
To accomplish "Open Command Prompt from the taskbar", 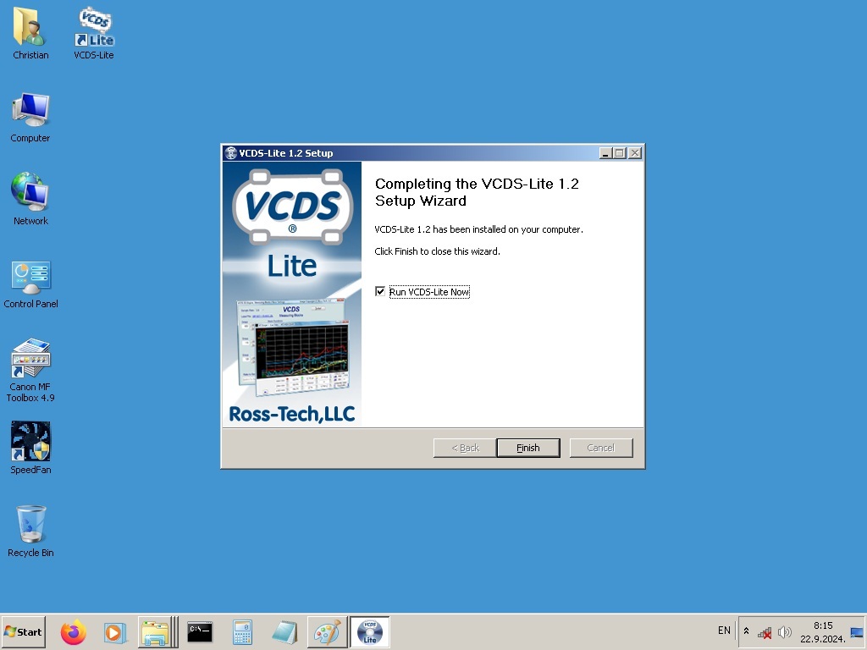I will click(x=200, y=631).
